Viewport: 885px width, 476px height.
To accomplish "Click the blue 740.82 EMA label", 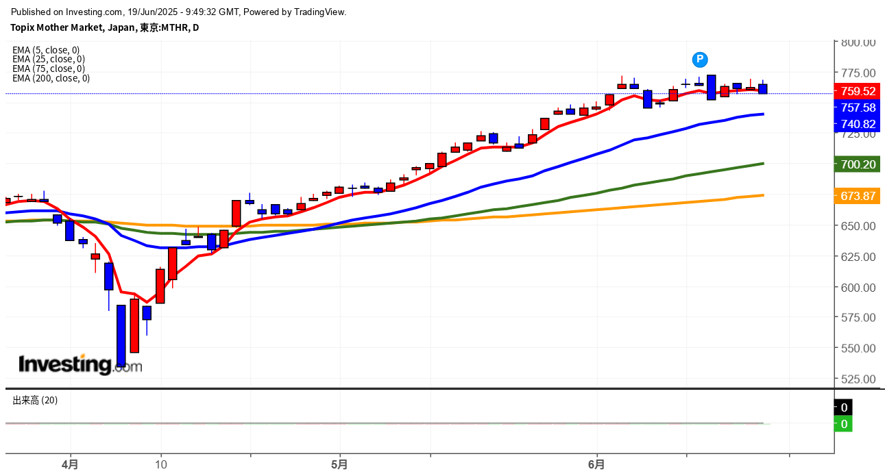I will click(x=857, y=124).
